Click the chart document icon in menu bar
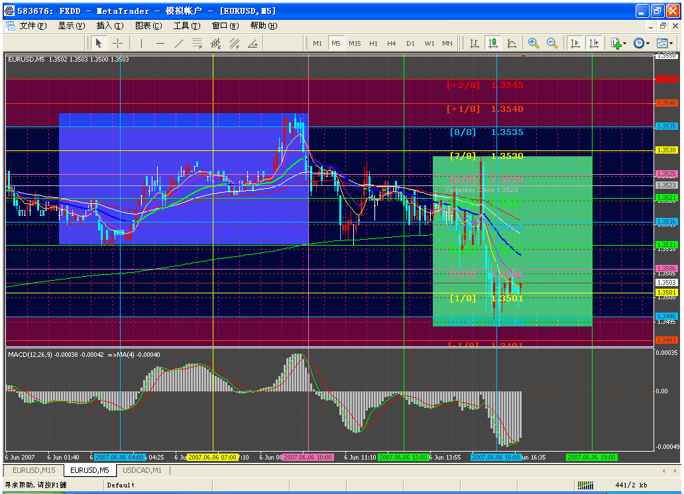 (x=11, y=26)
